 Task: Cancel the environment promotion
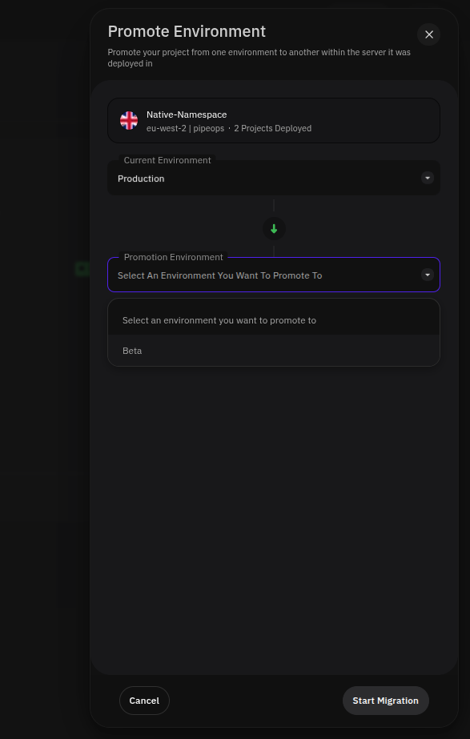pos(144,701)
